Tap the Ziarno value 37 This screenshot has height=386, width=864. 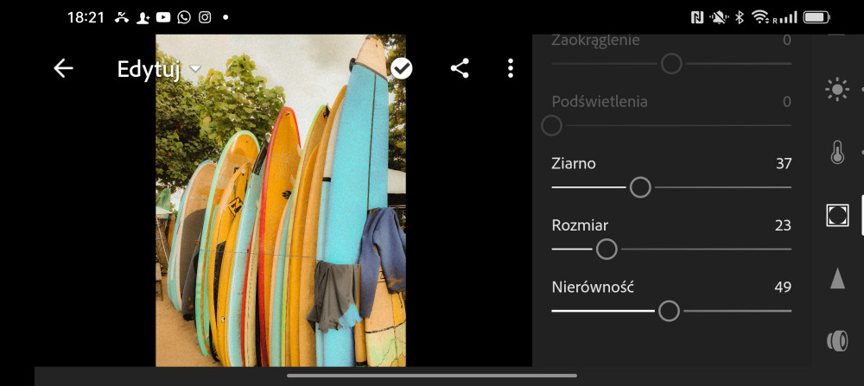click(784, 163)
